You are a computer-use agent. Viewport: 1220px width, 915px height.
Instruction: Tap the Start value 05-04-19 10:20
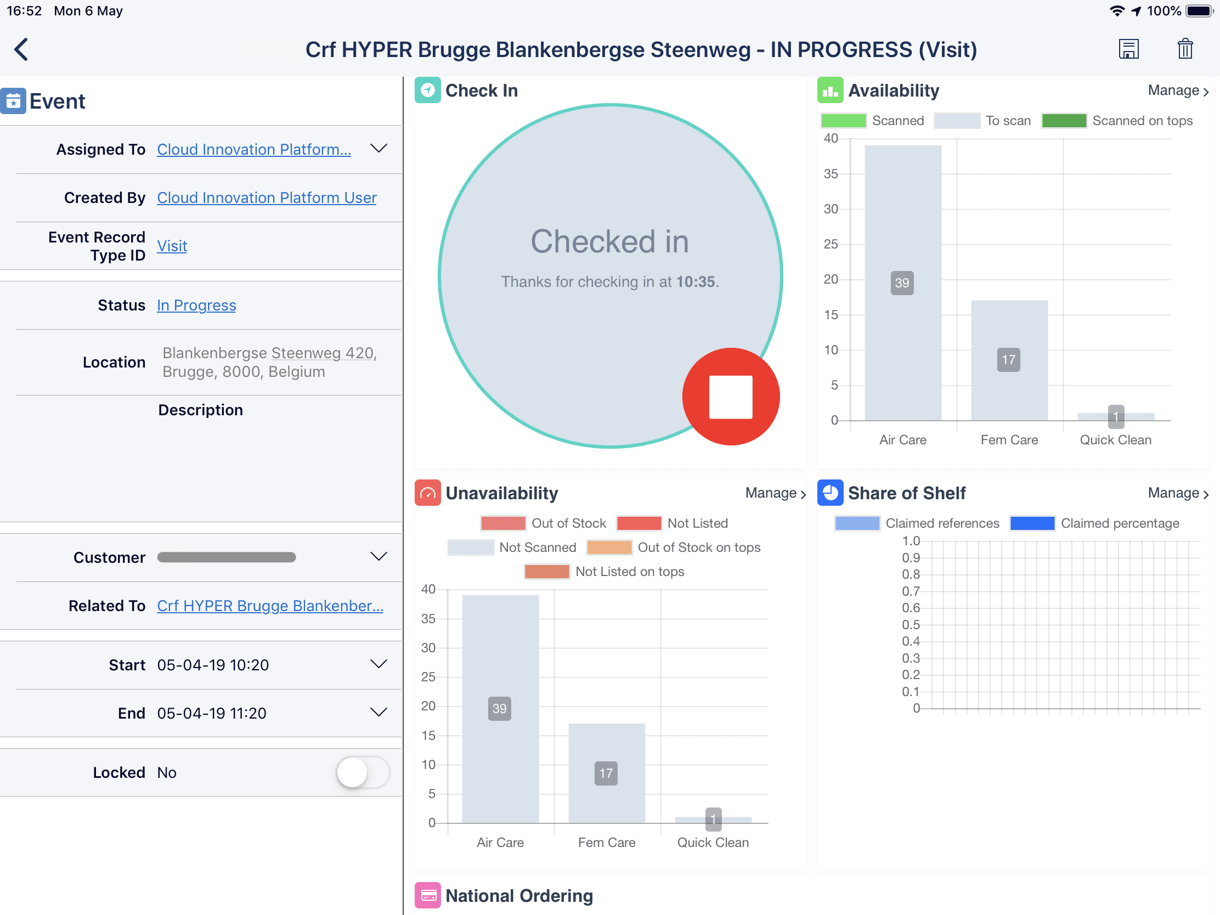[x=213, y=665]
